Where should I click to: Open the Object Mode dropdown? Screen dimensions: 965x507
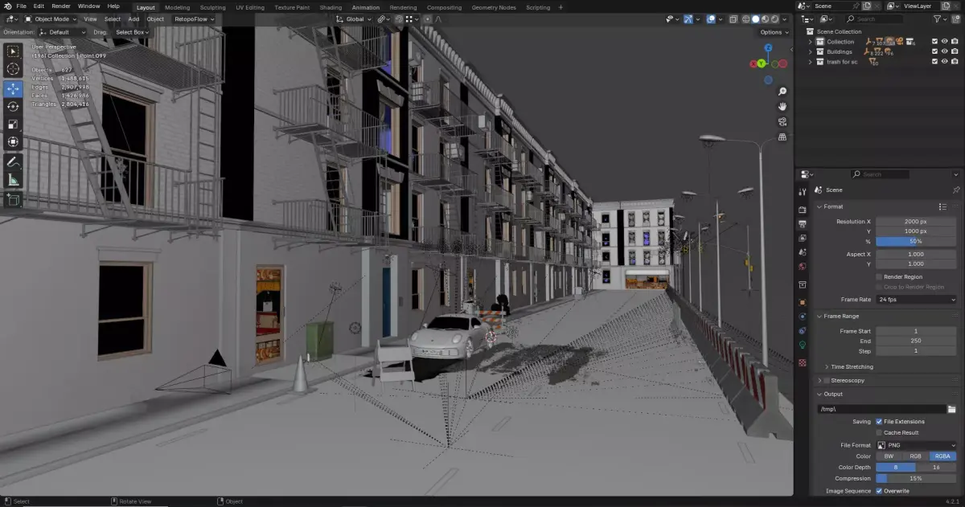(50, 18)
